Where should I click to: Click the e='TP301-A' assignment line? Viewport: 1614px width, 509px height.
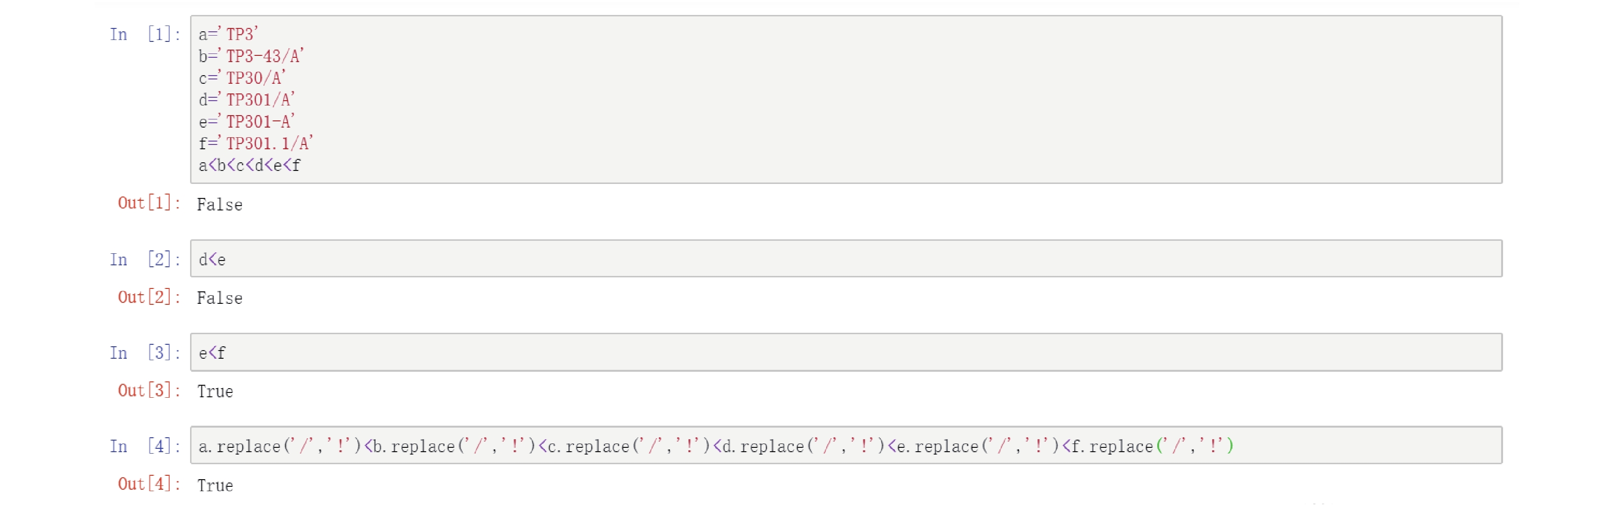coord(246,122)
